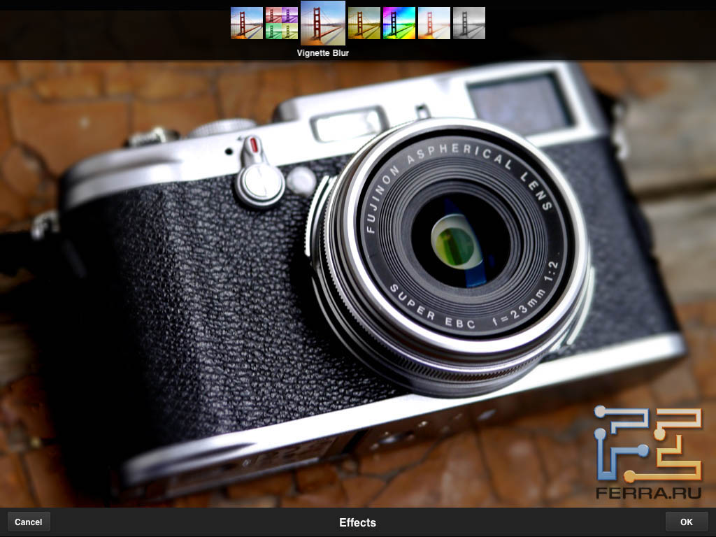Choose the four-panel pop art effect thumbnail
Viewport: 716px width, 537px height.
[x=282, y=23]
